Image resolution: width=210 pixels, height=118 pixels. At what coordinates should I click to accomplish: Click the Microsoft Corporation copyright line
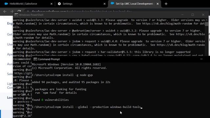pos(69,68)
